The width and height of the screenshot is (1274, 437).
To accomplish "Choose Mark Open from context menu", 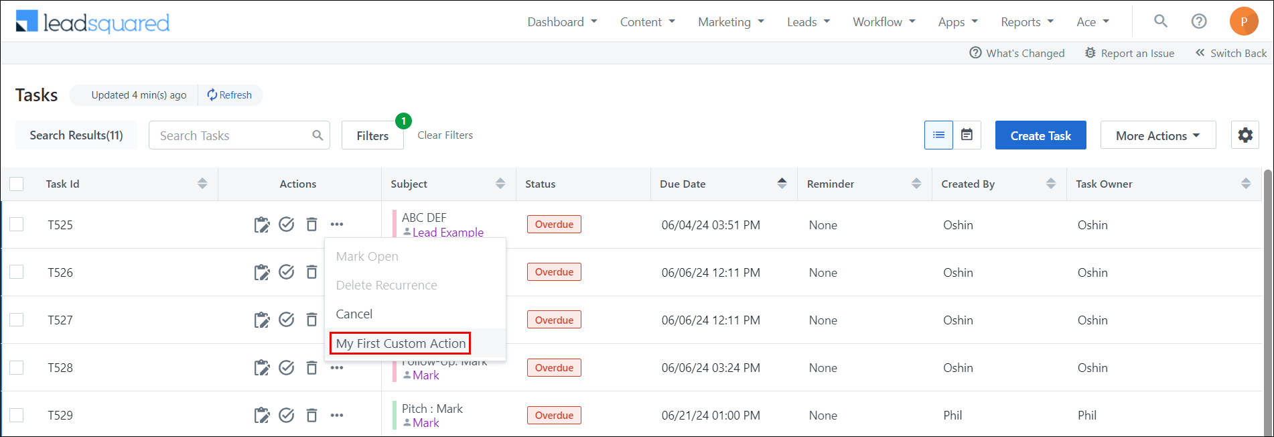I will coord(415,257).
